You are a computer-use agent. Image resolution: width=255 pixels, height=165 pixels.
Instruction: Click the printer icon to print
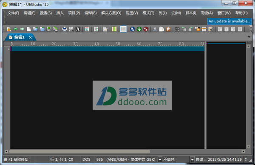point(65,29)
